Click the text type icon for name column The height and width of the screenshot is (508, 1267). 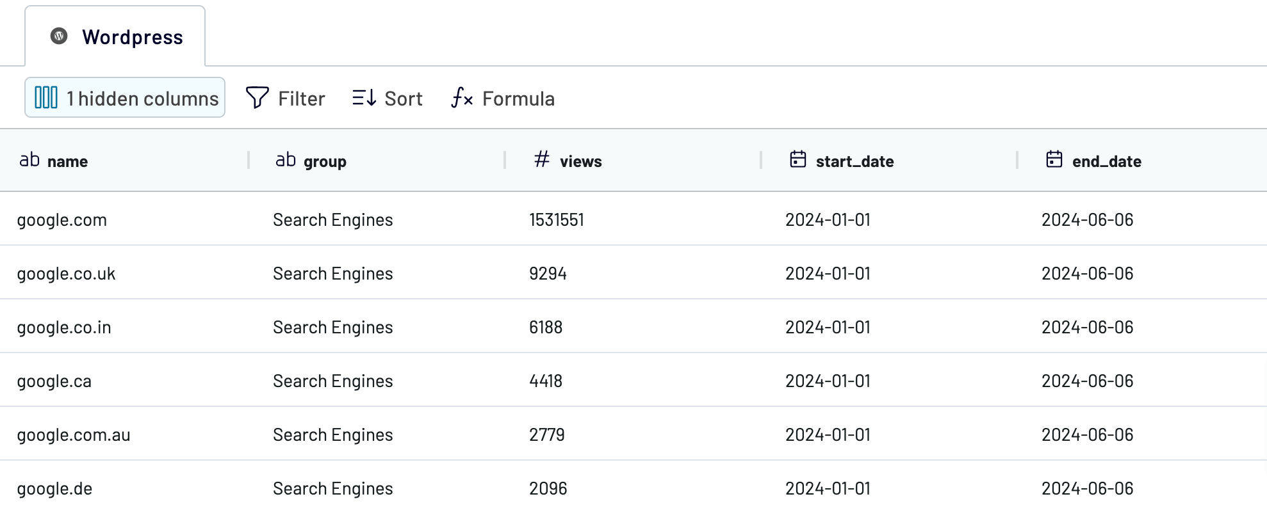click(29, 160)
